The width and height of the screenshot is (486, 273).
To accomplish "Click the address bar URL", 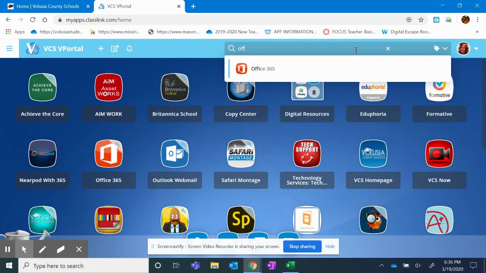I will 99,20.
